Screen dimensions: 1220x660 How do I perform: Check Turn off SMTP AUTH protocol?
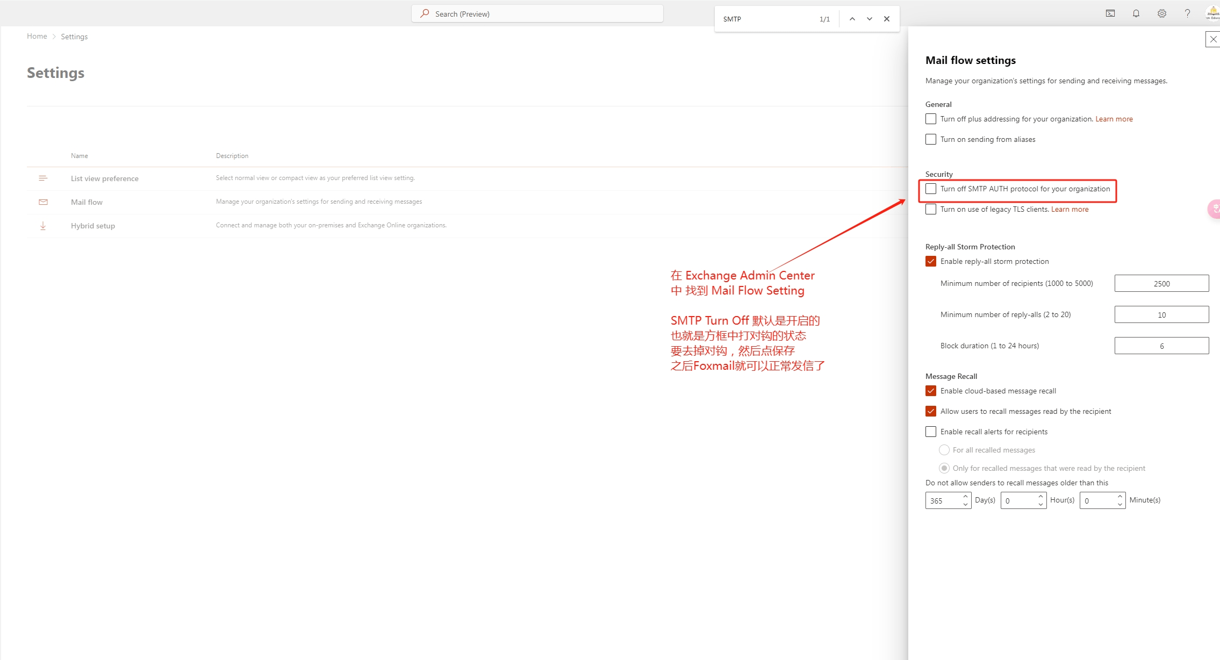tap(931, 189)
